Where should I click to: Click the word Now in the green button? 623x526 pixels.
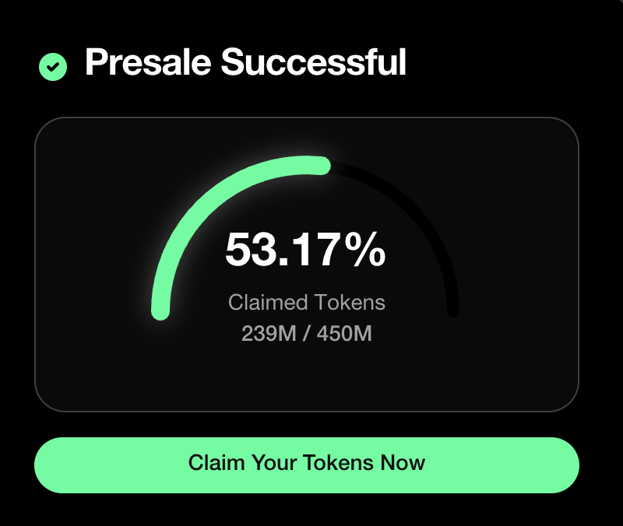[403, 463]
